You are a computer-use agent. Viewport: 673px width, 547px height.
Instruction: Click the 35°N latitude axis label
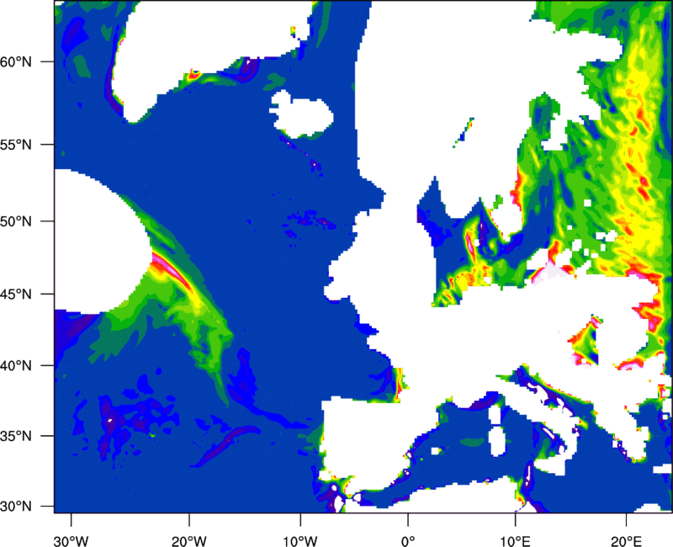coord(24,437)
